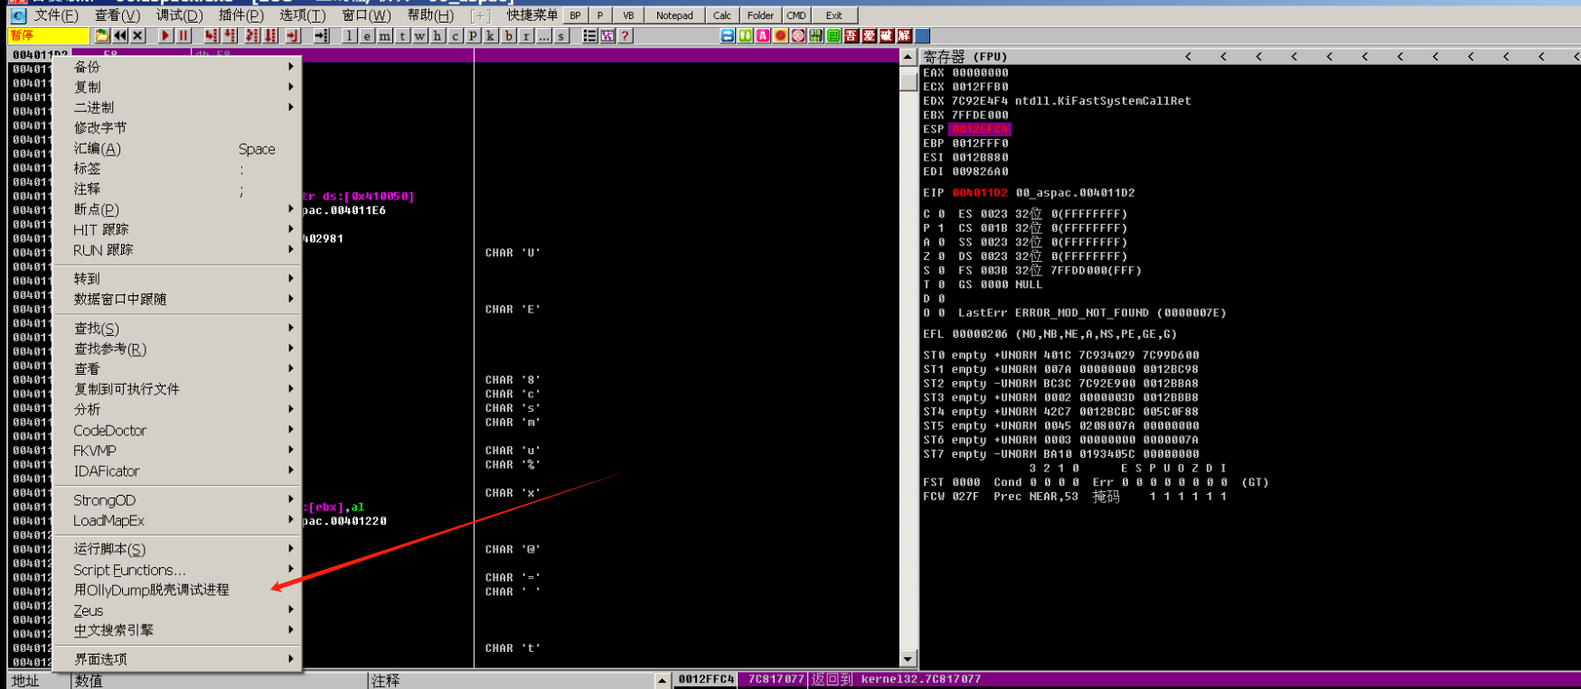Expand the 断点(P) submenu
This screenshot has width=1581, height=689.
[x=177, y=209]
